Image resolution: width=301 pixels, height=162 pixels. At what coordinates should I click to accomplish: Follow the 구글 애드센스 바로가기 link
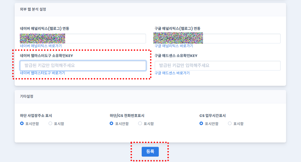pyautogui.click(x=172, y=73)
